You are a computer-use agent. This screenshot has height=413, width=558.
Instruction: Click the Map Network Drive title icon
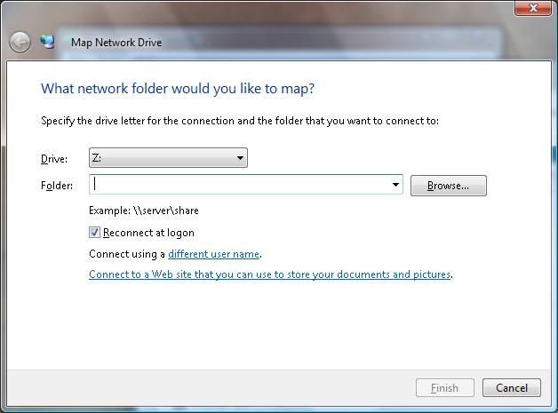point(48,42)
